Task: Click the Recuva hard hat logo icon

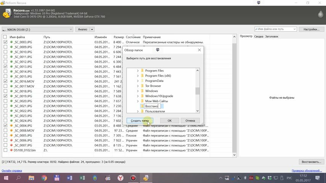Action: pyautogui.click(x=7, y=13)
